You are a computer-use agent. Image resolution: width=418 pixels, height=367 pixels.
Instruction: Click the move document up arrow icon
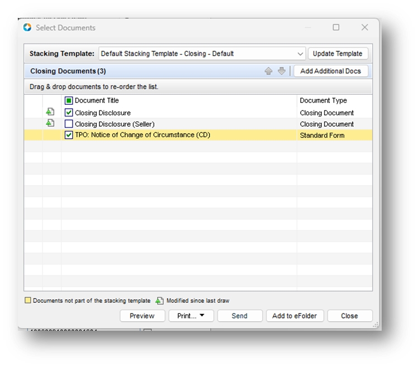click(x=269, y=71)
